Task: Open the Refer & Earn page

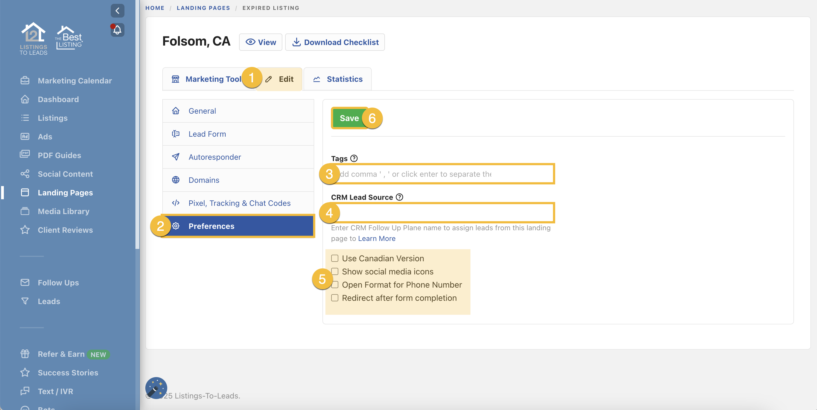Action: point(61,354)
